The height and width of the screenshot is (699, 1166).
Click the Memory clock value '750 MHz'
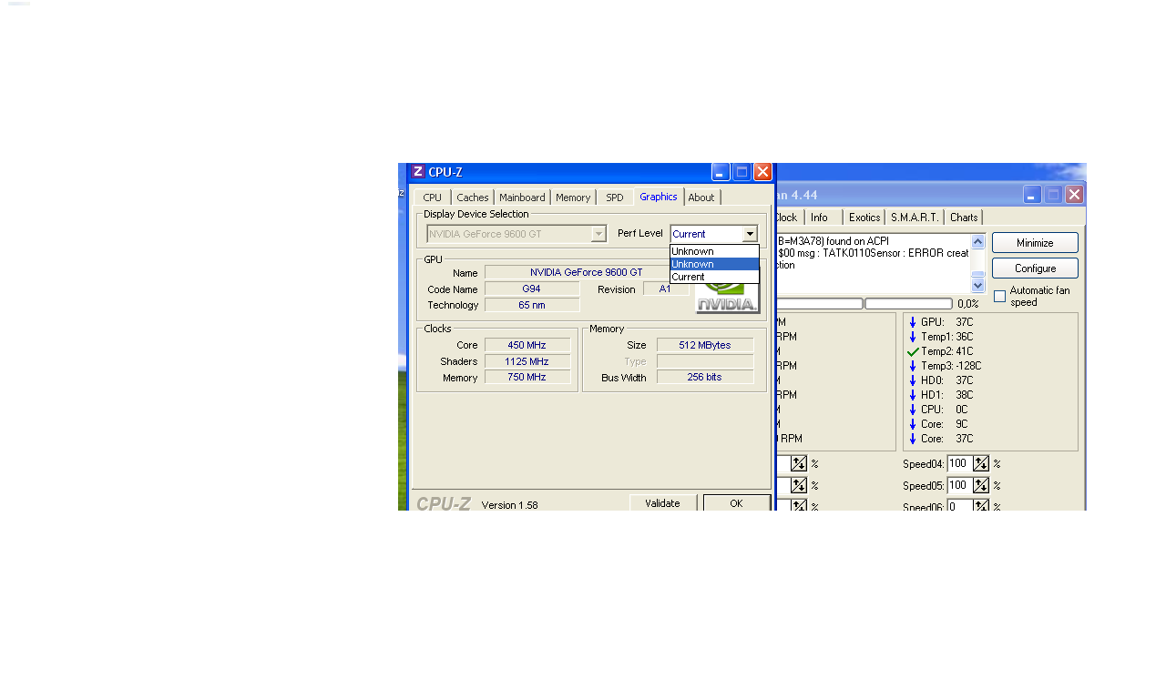click(527, 377)
